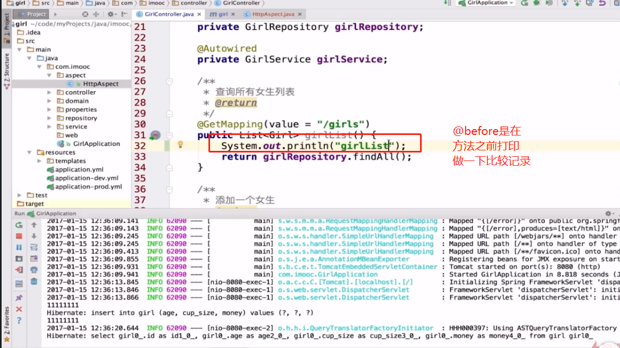Viewport: 620px width, 348px height.
Task: Commit changes VCS up-arrow icon
Action: [x=577, y=3]
